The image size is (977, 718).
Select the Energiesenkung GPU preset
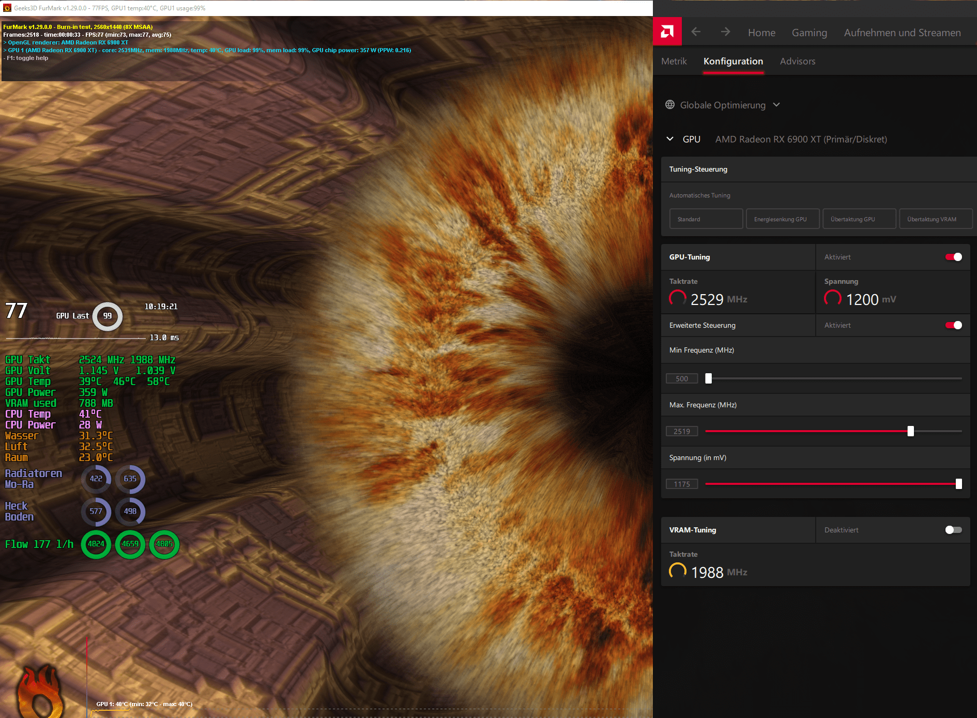coord(783,219)
